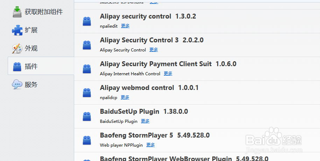Select Alipay webmod control 1.0.0.1 title
This screenshot has width=320, height=161.
(x=149, y=88)
